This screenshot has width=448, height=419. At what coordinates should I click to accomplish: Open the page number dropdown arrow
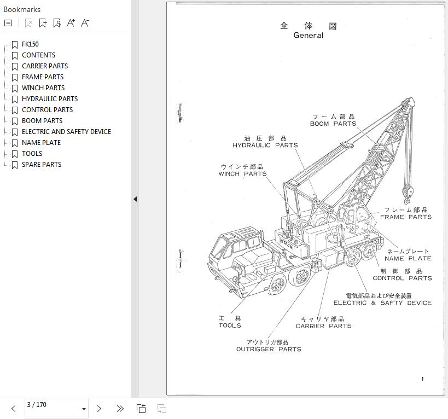[84, 409]
